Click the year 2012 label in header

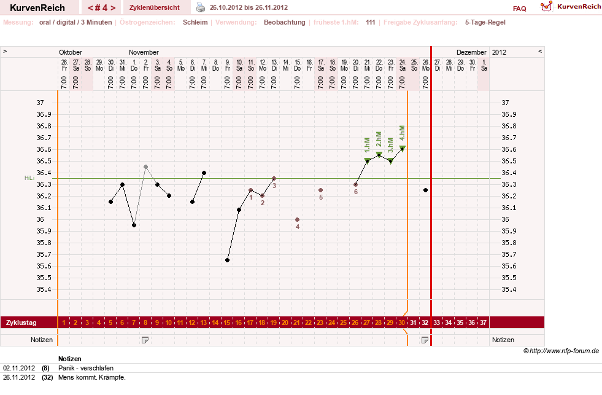(499, 52)
